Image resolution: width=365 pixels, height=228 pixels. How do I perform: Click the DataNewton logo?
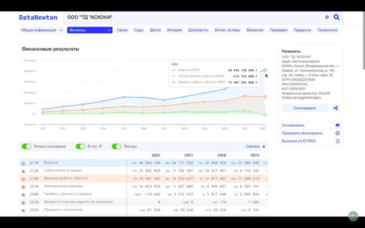tap(37, 17)
